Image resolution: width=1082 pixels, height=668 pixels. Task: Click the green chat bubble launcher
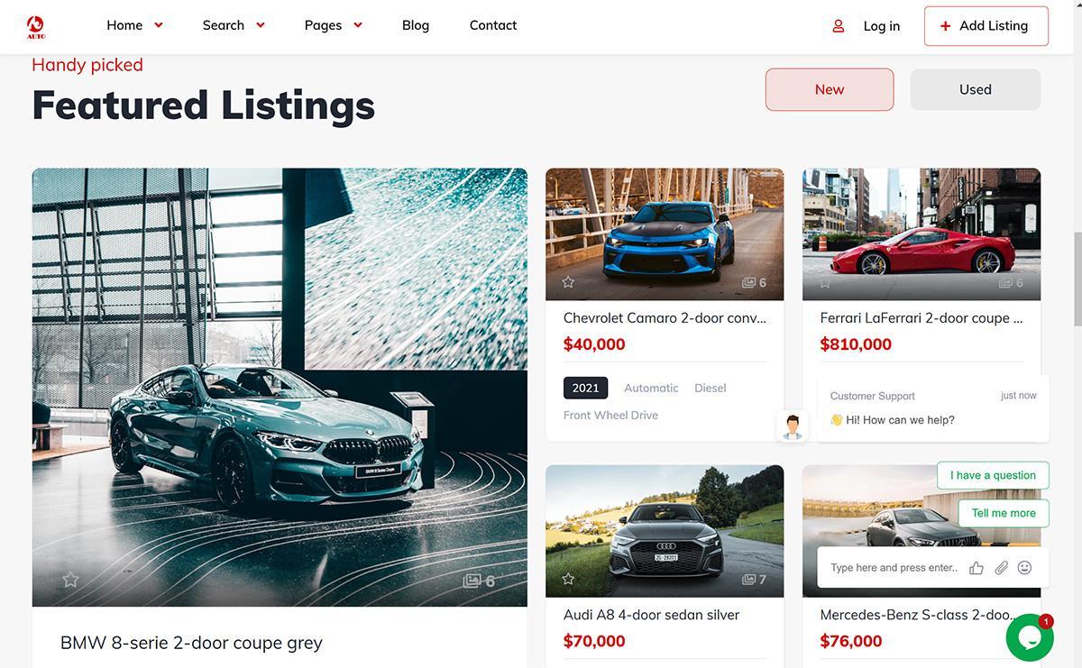(x=1030, y=638)
